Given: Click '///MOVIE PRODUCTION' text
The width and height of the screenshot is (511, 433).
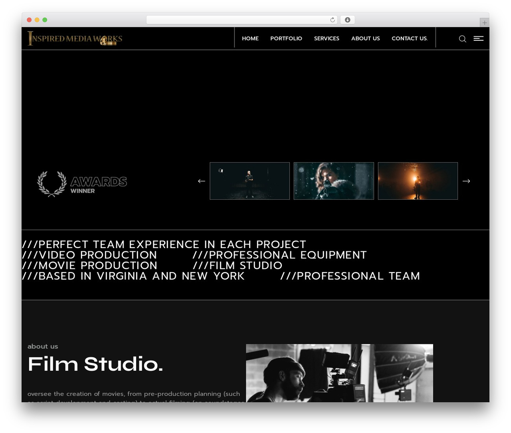Looking at the screenshot, I should (x=89, y=265).
